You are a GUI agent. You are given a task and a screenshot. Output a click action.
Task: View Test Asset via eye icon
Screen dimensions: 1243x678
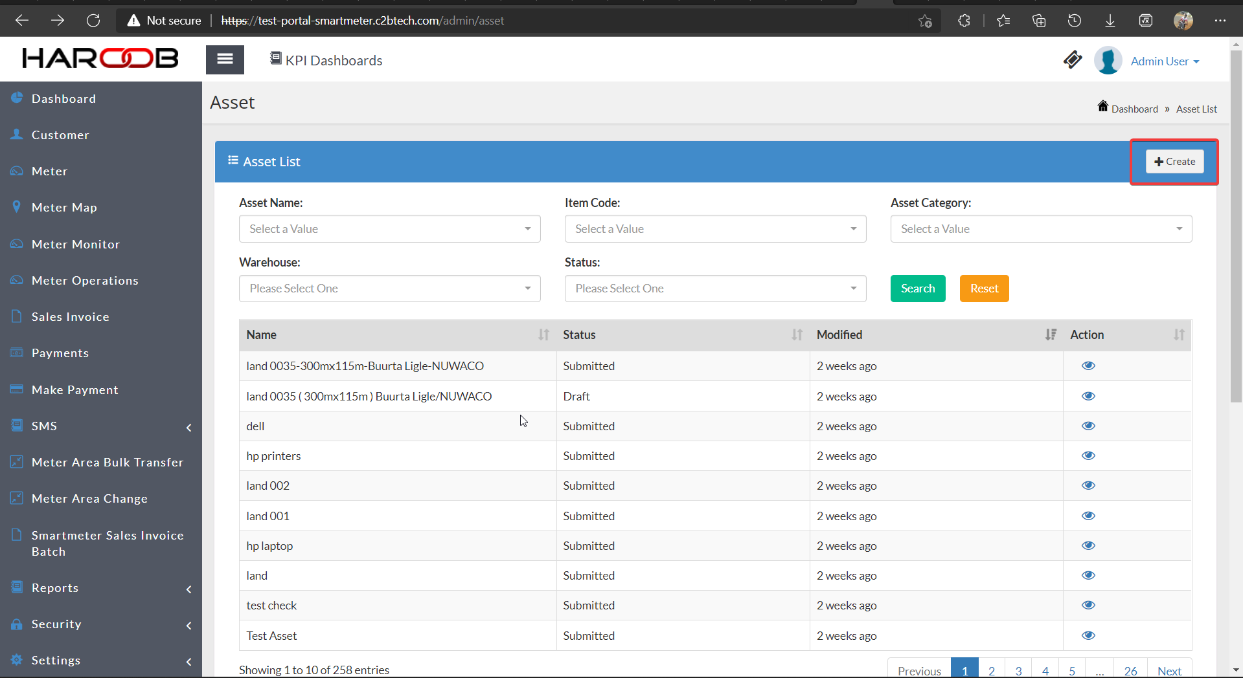[x=1088, y=635]
